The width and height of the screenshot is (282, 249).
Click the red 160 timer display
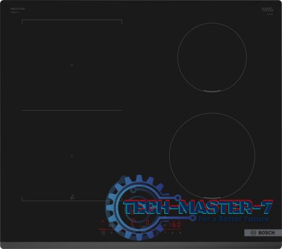pyautogui.click(x=174, y=225)
